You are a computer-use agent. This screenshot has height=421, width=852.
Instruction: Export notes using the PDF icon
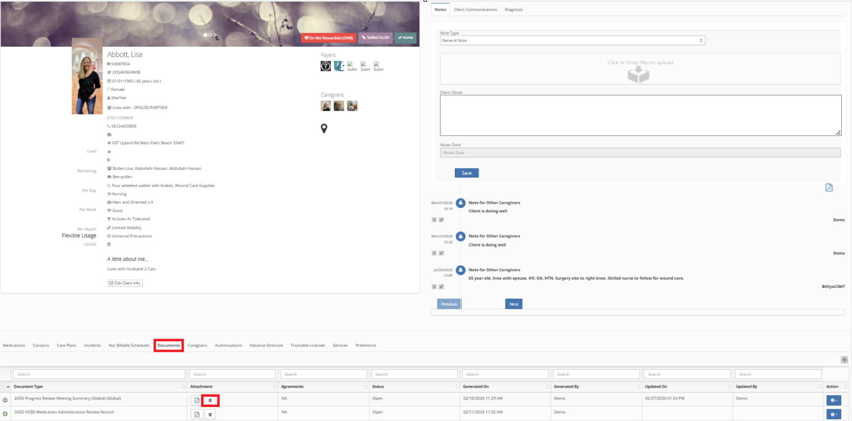click(829, 188)
